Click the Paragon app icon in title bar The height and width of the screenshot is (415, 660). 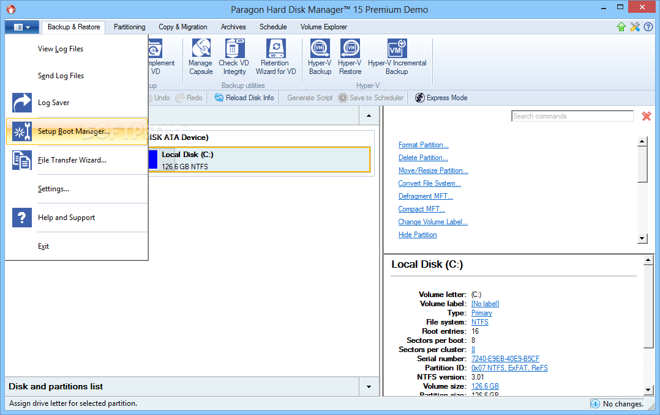tap(12, 9)
